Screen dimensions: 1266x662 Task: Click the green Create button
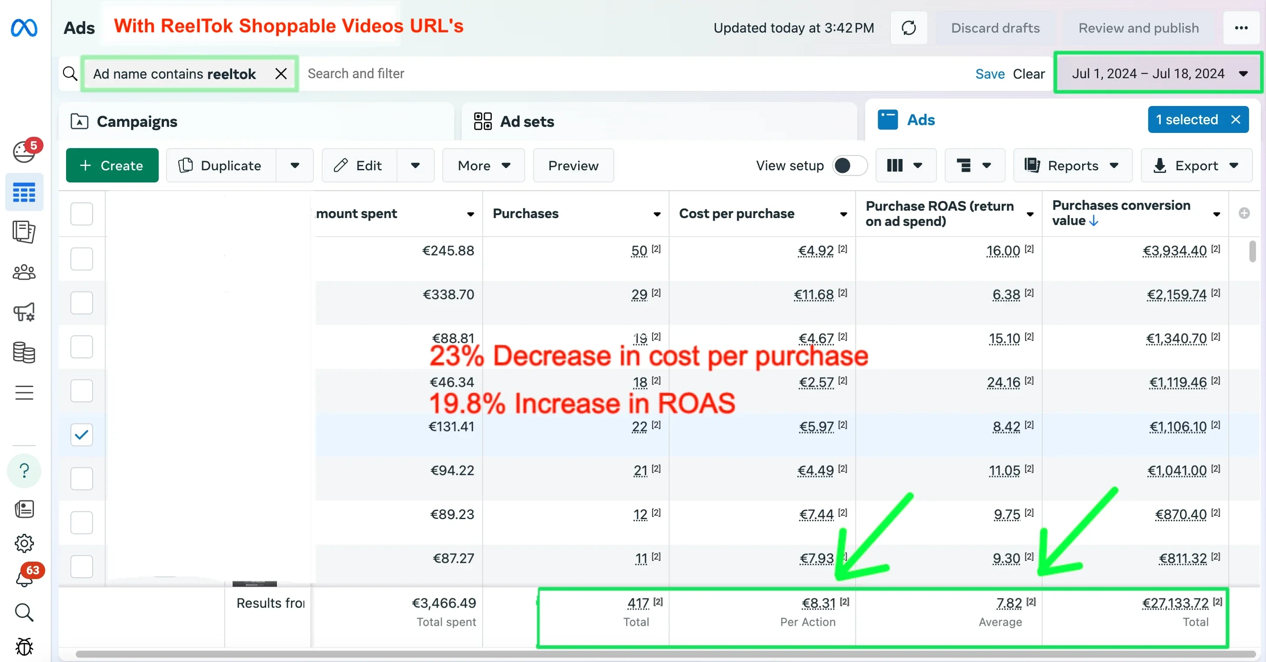112,165
